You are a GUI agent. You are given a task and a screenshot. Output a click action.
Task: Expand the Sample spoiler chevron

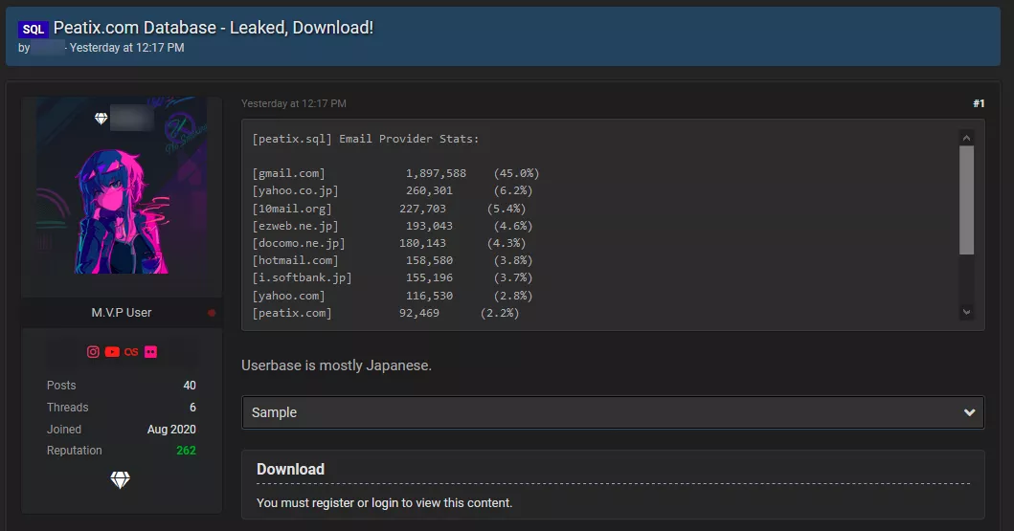click(x=969, y=412)
